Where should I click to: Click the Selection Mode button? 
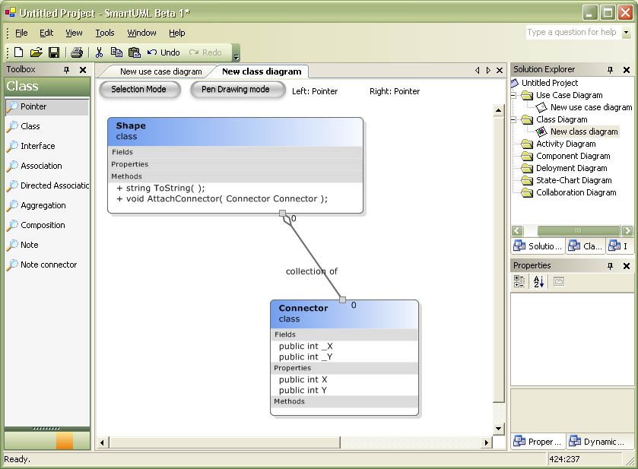point(138,90)
